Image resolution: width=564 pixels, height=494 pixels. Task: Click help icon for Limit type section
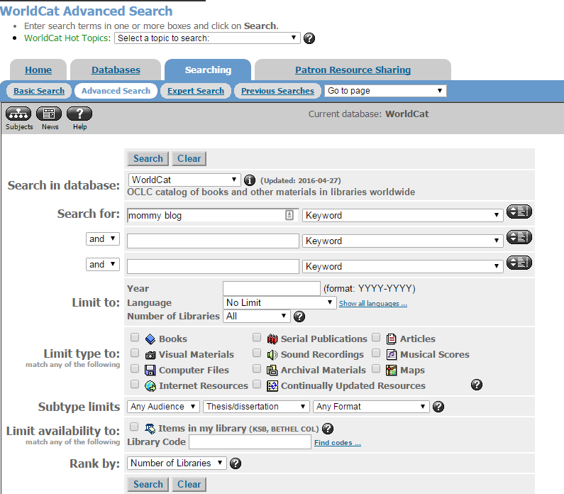coord(477,385)
